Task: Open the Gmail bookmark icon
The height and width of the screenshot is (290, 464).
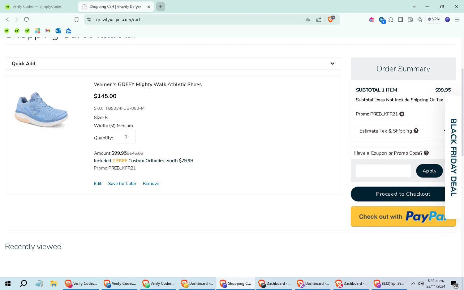Action: (x=48, y=31)
